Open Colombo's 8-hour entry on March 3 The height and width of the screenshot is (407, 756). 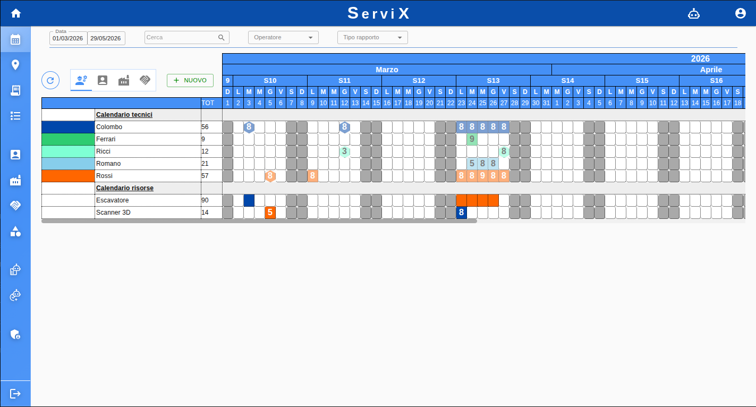(249, 127)
